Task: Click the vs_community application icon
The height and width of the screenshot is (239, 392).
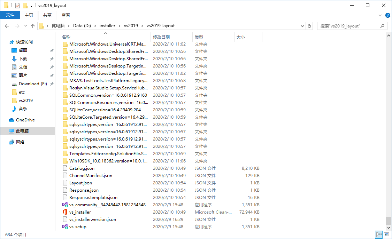Action: pyautogui.click(x=65, y=205)
